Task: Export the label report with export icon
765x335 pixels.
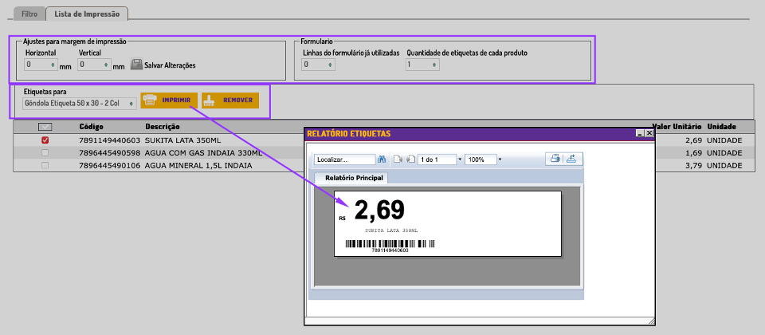Action: tap(572, 158)
